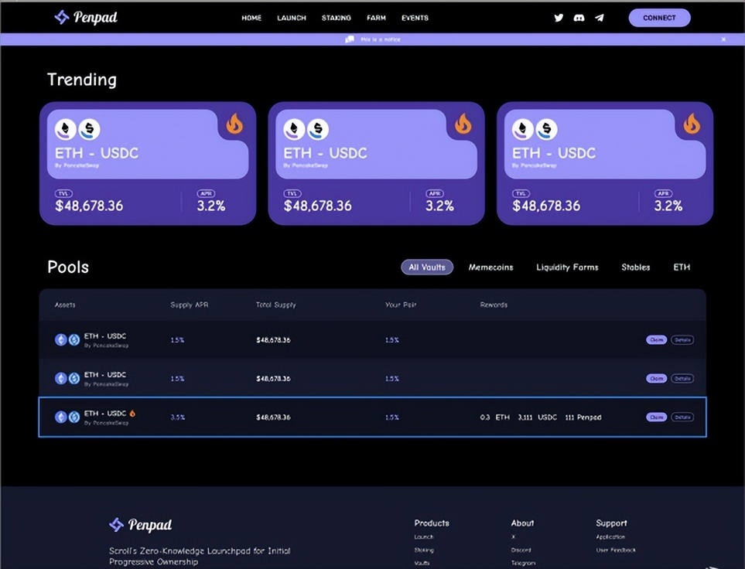Click USDC icon in first Pools row
The width and height of the screenshot is (745, 569).
point(74,339)
